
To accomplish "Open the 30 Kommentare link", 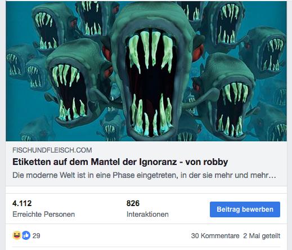I will click(x=215, y=236).
